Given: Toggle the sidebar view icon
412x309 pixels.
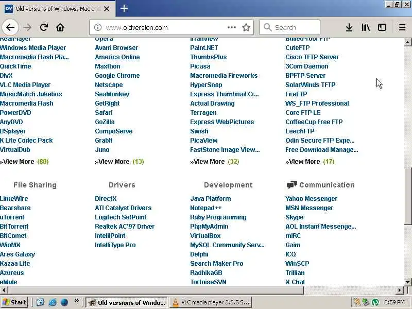Looking at the screenshot, I should point(382,27).
